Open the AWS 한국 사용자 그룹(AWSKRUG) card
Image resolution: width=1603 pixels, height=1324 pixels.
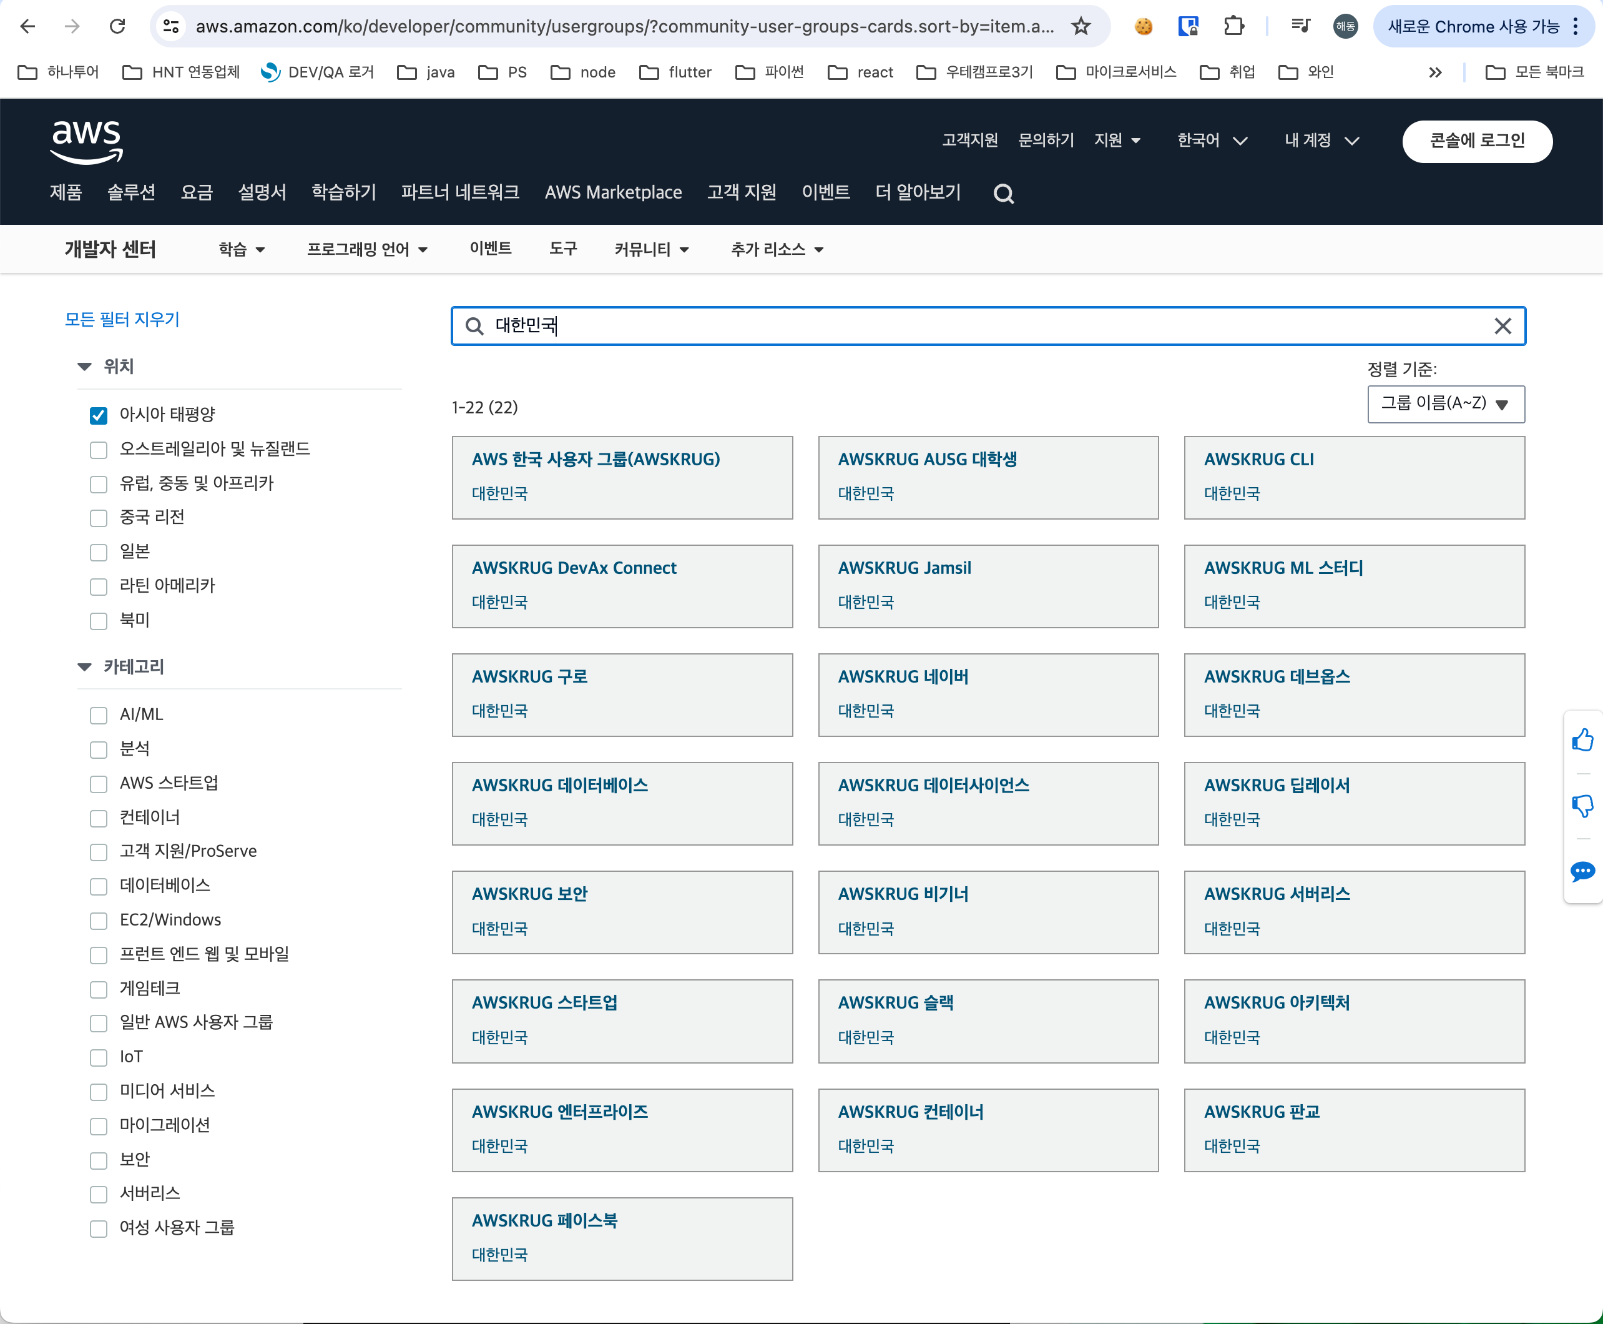[x=622, y=478]
